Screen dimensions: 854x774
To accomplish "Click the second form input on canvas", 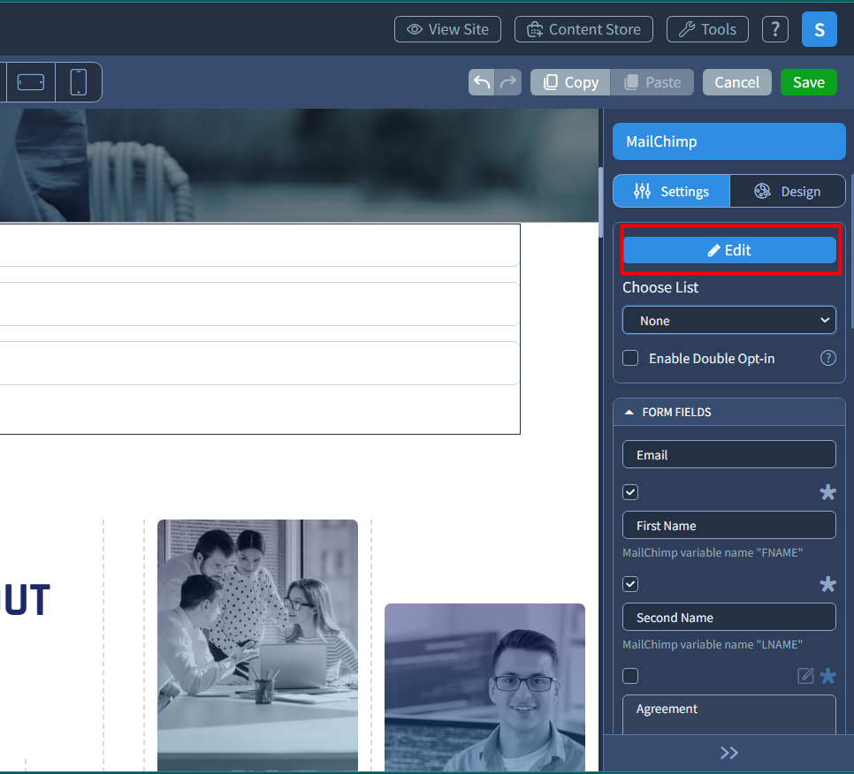I will [x=259, y=304].
